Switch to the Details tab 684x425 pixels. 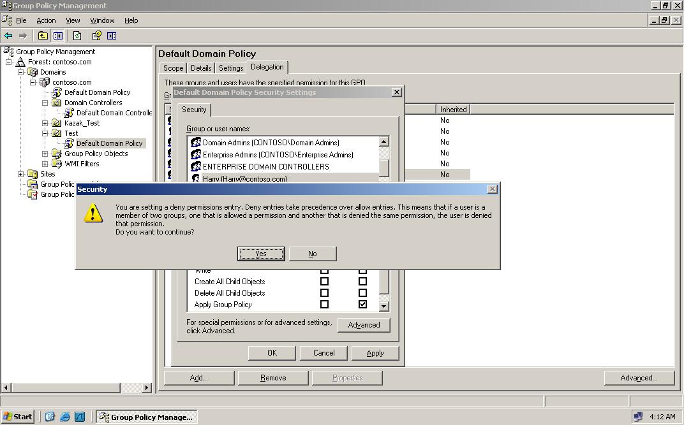[200, 68]
